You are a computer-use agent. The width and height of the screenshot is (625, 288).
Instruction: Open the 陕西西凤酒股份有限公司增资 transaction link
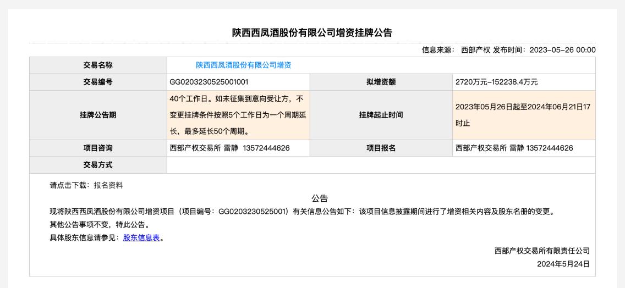click(x=243, y=65)
